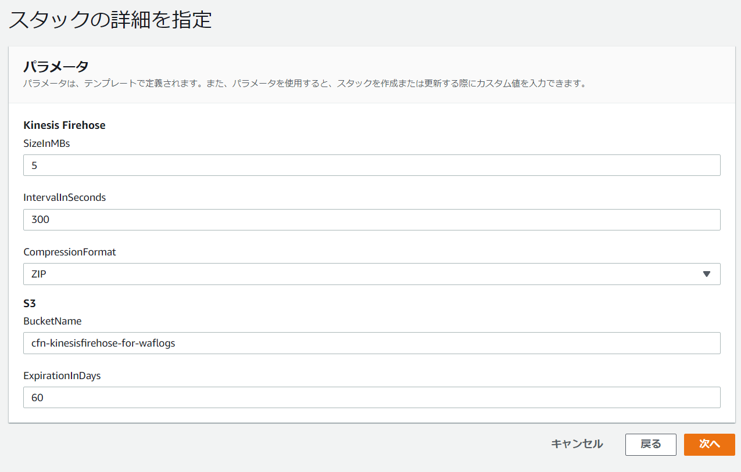This screenshot has height=472, width=741.
Task: Click the ExpirationInDays field showing 60
Action: point(372,398)
